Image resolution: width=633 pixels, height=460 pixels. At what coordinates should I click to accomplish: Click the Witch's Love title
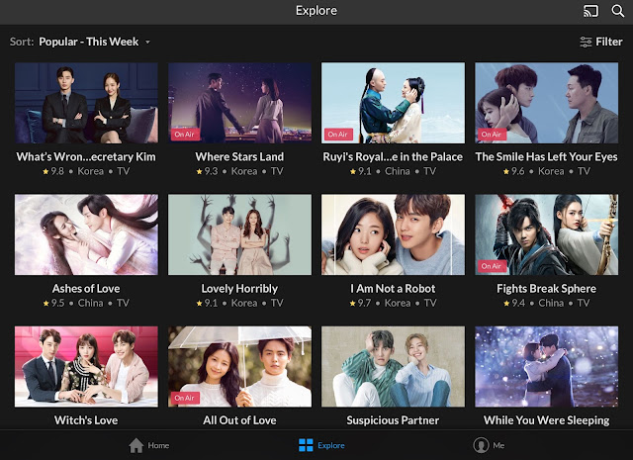tap(86, 420)
